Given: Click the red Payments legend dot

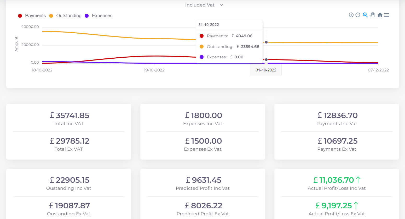Looking at the screenshot, I should pyautogui.click(x=20, y=16).
